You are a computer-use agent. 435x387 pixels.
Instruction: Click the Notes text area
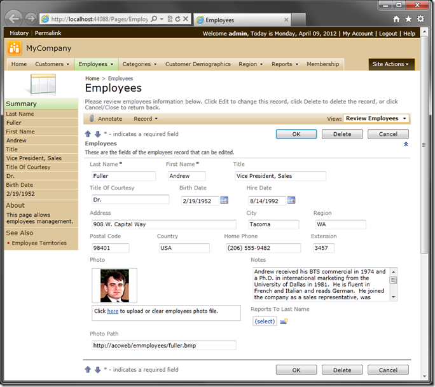322,284
